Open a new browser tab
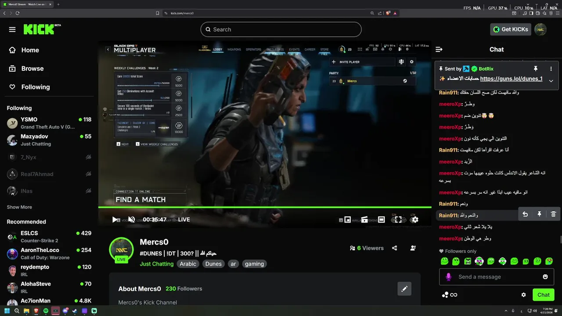This screenshot has width=562, height=316. coord(58,4)
